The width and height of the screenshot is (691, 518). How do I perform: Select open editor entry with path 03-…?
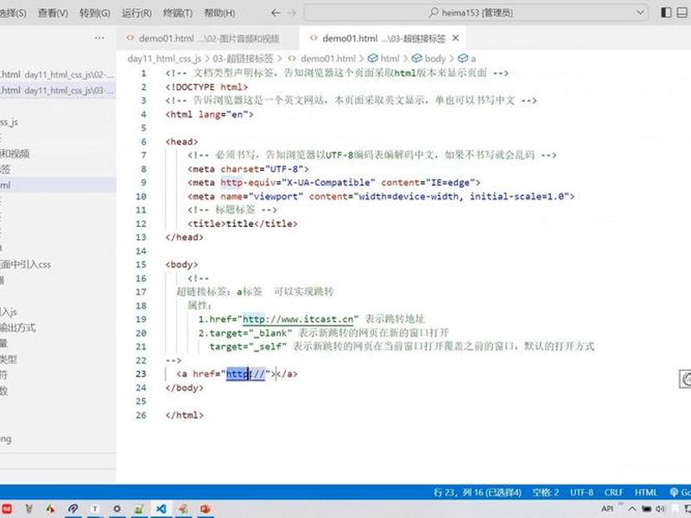point(57,91)
